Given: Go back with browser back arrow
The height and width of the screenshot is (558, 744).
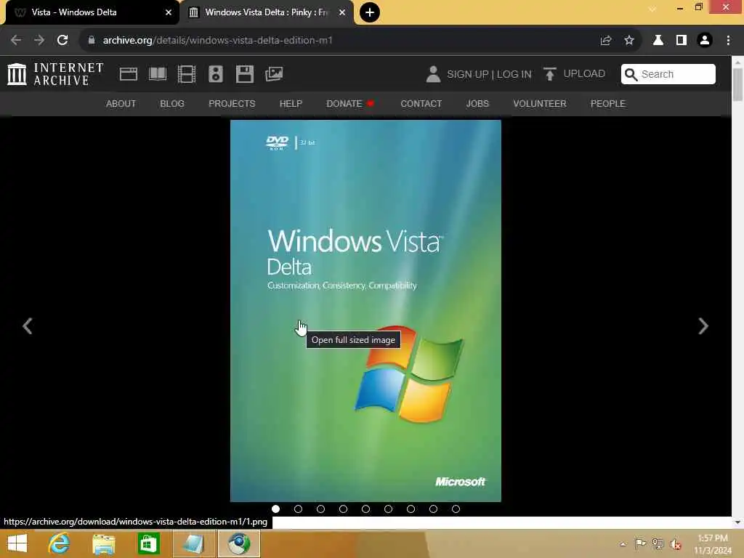Looking at the screenshot, I should coord(16,41).
